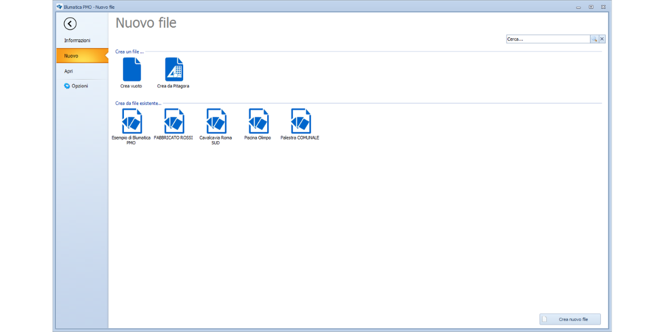Open the Apri section
The height and width of the screenshot is (332, 664).
[69, 71]
